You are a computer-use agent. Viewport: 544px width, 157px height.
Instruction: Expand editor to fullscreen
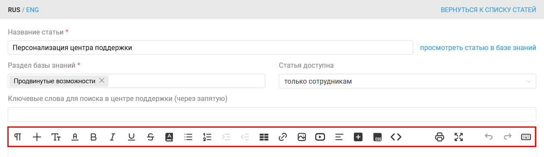tap(459, 137)
